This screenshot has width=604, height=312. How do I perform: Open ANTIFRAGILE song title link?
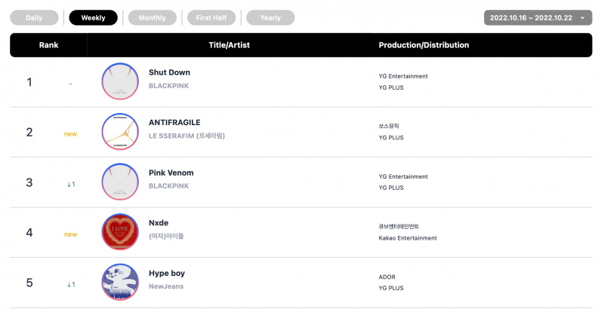[174, 122]
